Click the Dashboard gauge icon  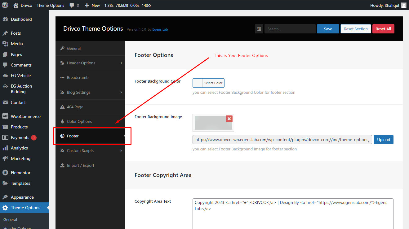tap(5, 19)
